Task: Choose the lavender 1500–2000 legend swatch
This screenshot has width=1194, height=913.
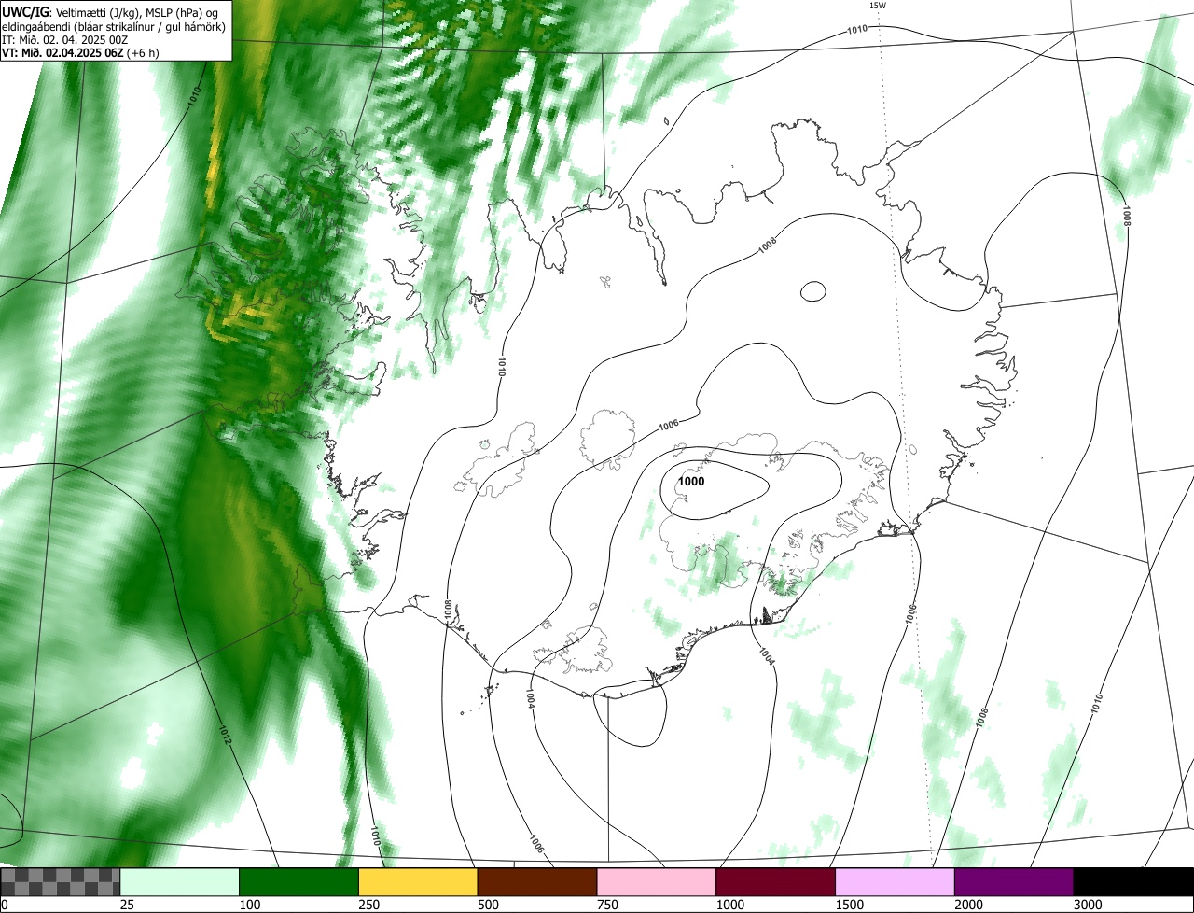Action: click(x=895, y=882)
